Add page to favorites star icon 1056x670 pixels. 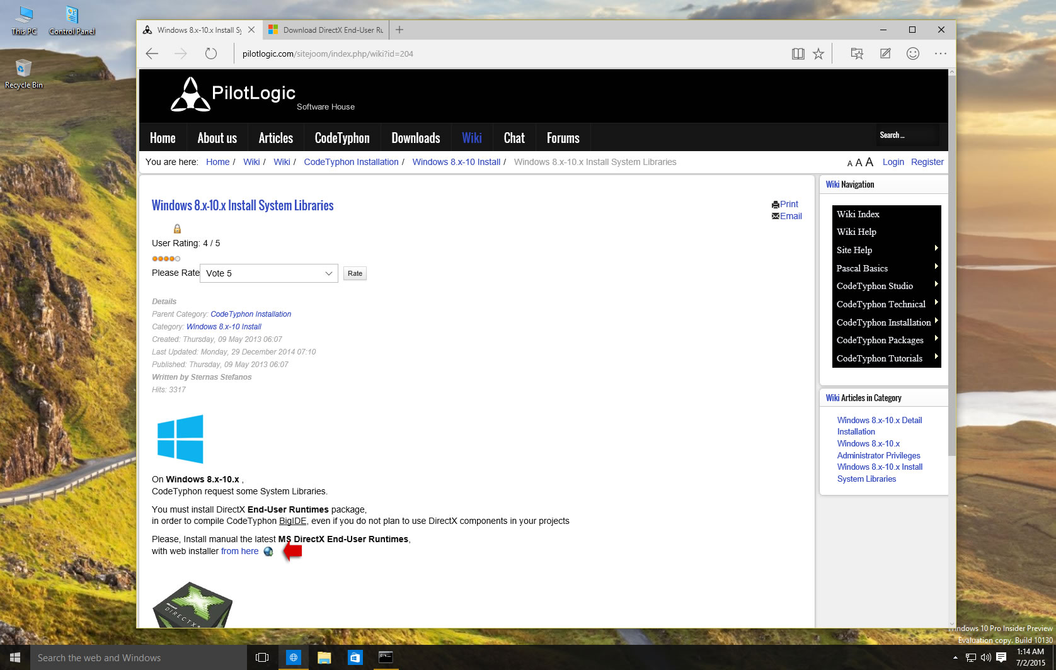click(x=818, y=54)
